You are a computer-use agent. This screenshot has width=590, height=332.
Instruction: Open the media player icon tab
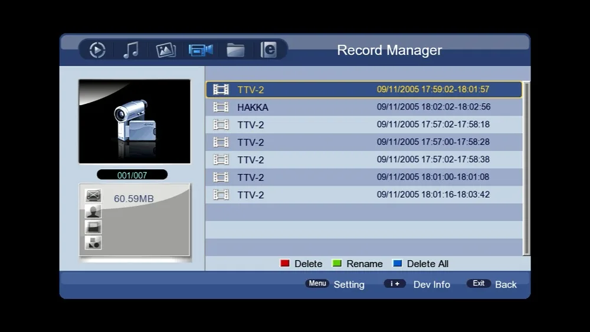coord(97,50)
